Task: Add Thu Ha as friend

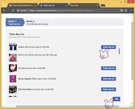Action: click(108, 68)
